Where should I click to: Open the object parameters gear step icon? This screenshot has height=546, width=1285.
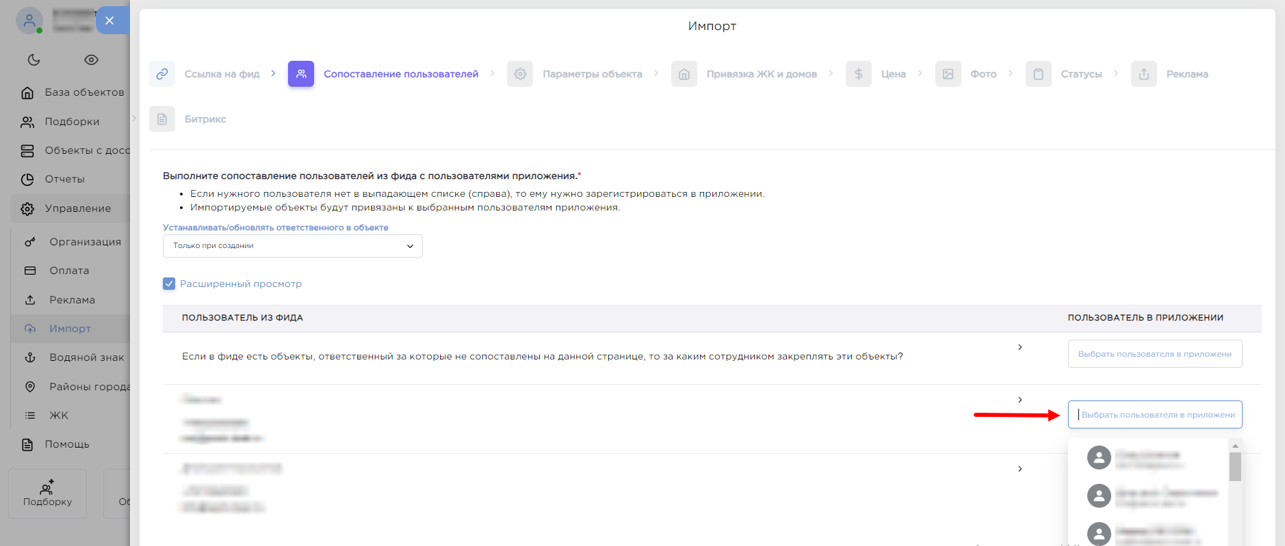520,74
